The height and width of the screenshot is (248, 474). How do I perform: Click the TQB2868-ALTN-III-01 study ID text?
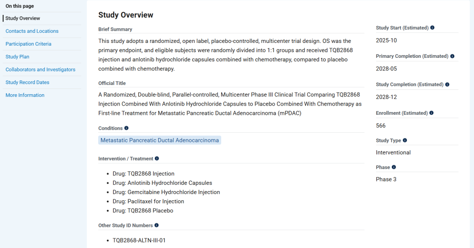(139, 240)
